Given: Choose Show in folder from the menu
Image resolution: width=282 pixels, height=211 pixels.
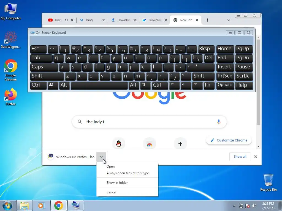Looking at the screenshot, I should point(127,182).
